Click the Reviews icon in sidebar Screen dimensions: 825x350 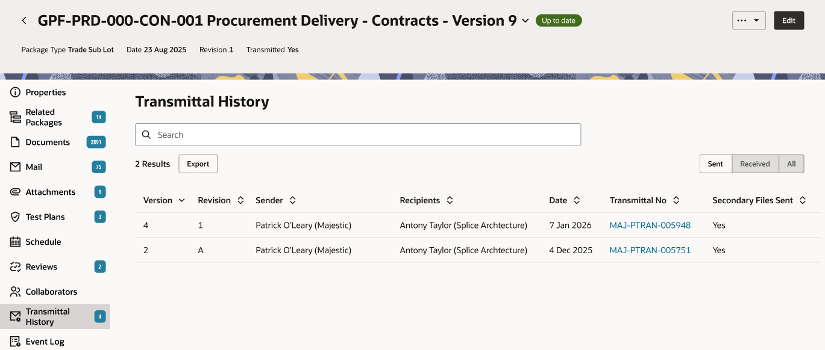[x=16, y=267]
